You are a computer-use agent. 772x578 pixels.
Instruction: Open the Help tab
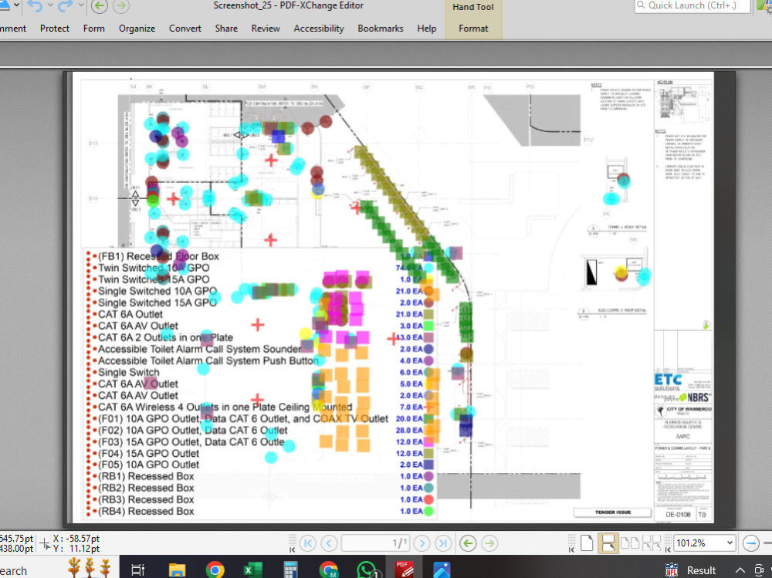427,29
